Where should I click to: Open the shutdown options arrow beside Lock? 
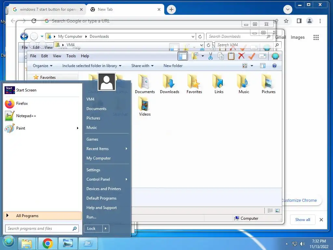click(x=106, y=229)
